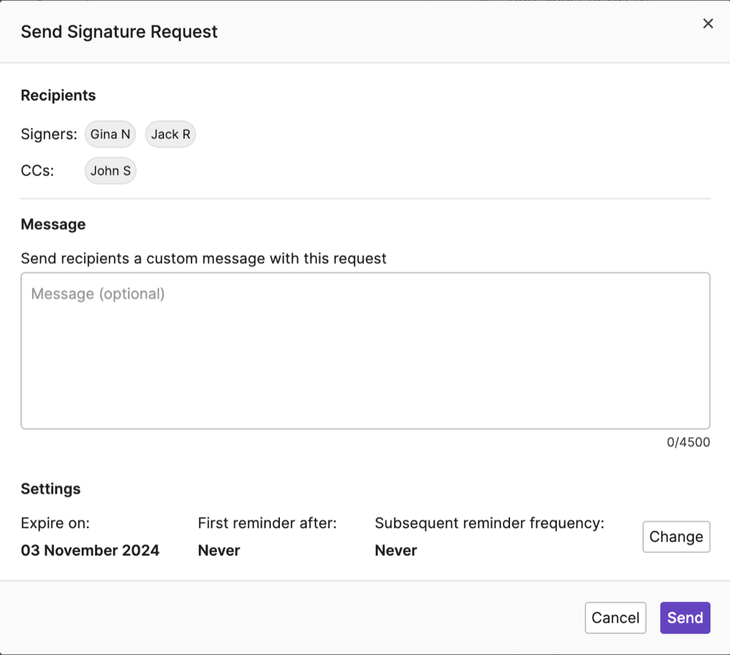
Task: Click the Recipients section heading
Action: click(x=58, y=95)
